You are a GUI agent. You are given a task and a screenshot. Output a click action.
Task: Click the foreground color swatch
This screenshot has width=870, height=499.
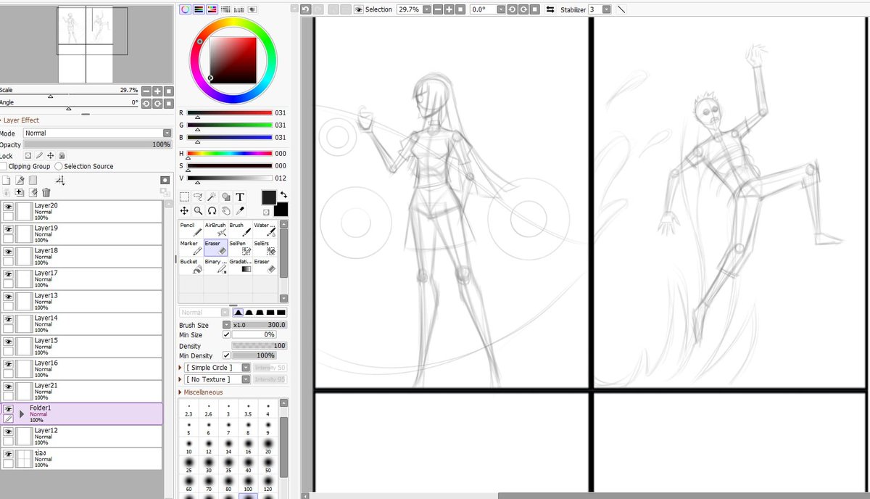point(268,197)
